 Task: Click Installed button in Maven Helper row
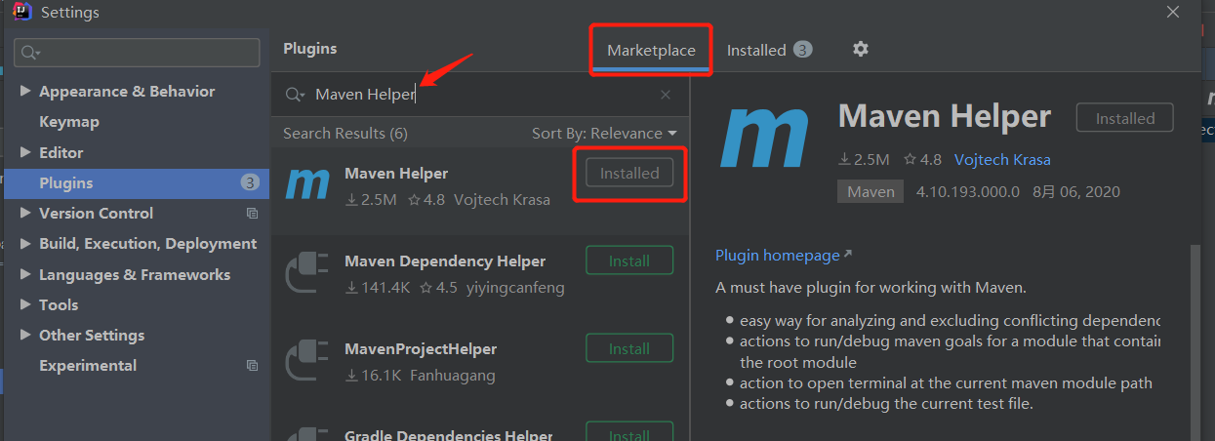coord(629,174)
